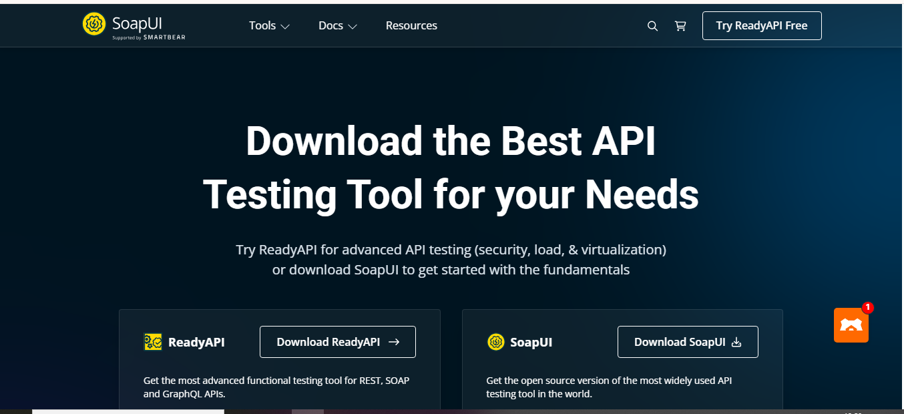
Task: Click the Download ReadyAPI button
Action: [338, 342]
